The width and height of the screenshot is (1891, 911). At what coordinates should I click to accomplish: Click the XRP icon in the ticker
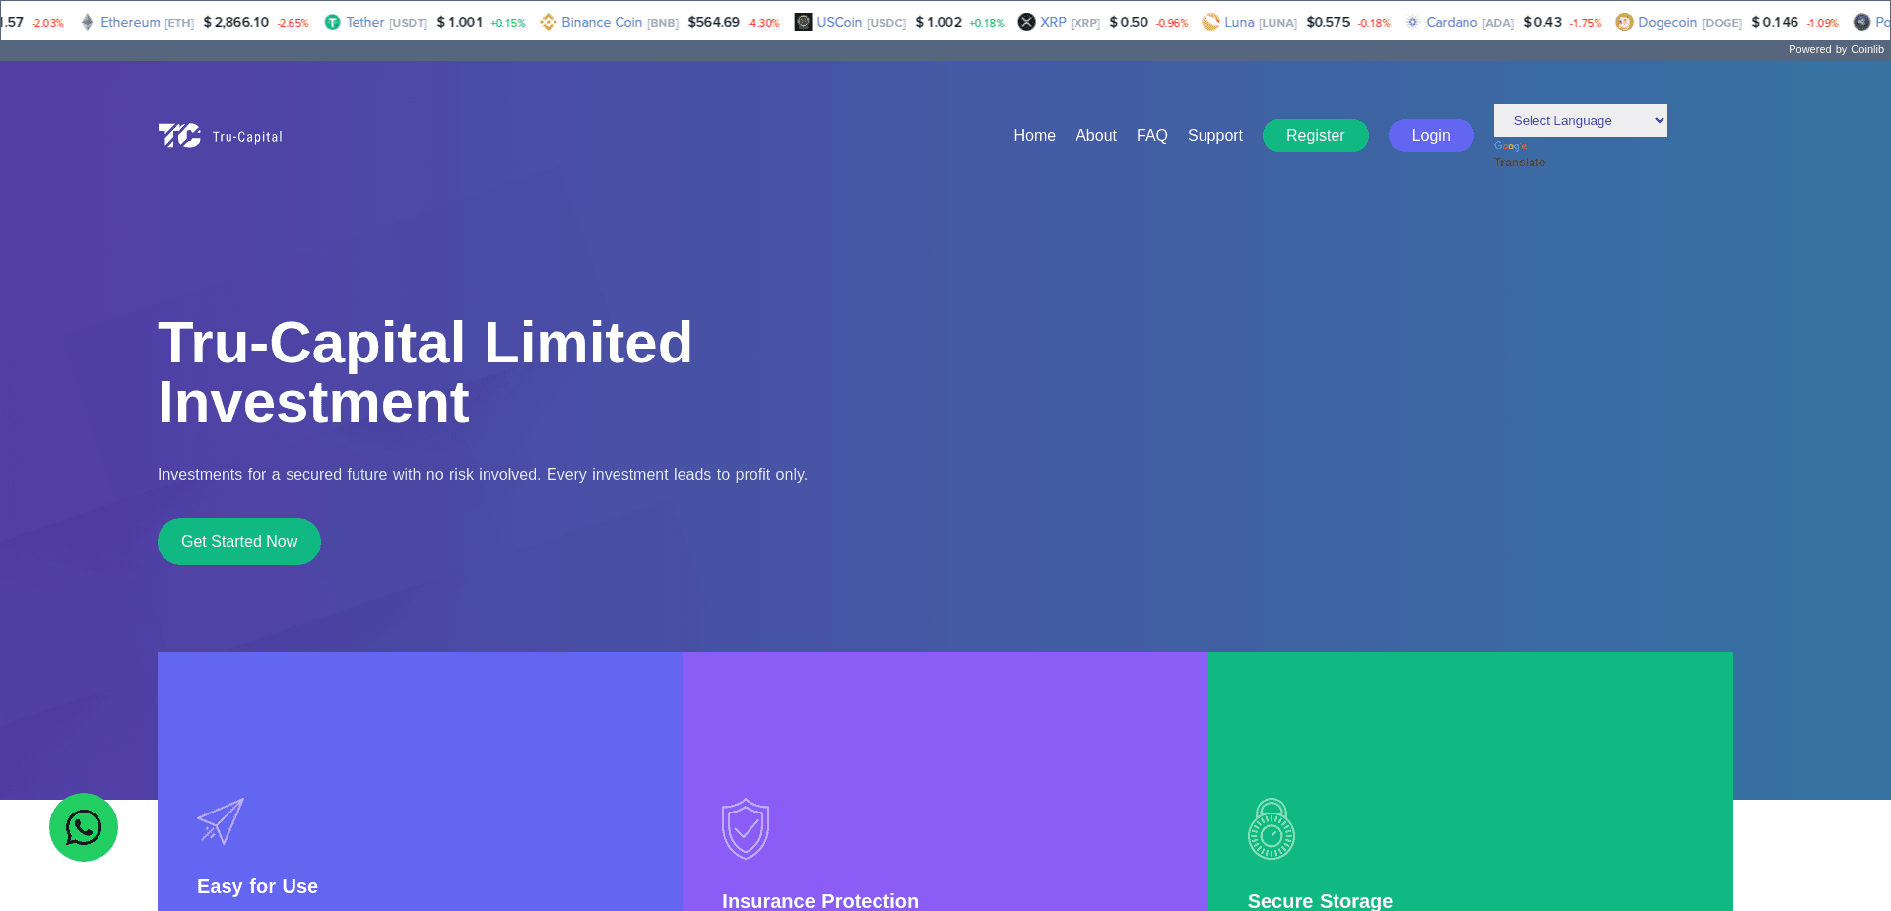click(x=1026, y=20)
